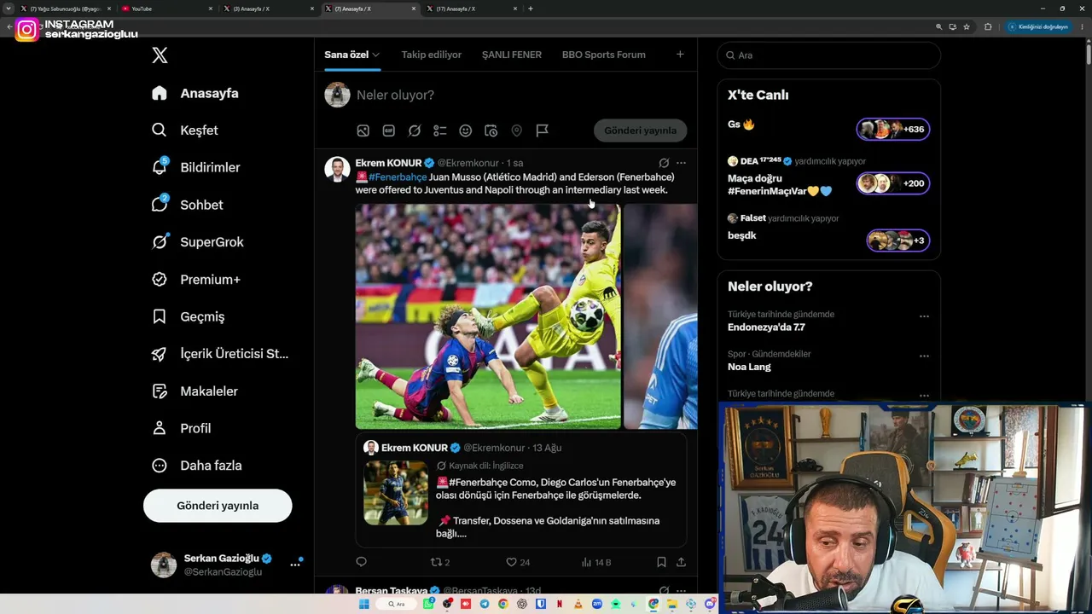
Task: Schedule the post with the calendar icon
Action: tap(491, 130)
